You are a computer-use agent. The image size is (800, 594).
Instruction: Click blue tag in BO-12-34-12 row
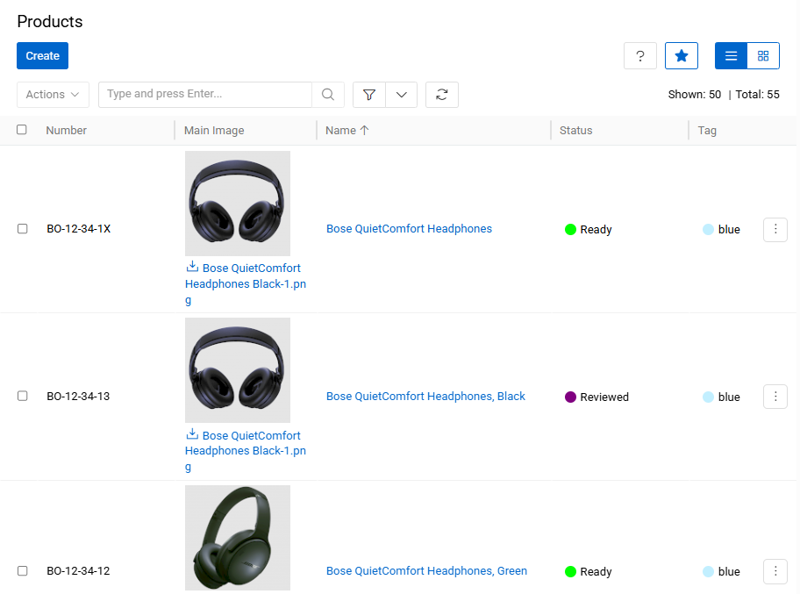(x=721, y=571)
